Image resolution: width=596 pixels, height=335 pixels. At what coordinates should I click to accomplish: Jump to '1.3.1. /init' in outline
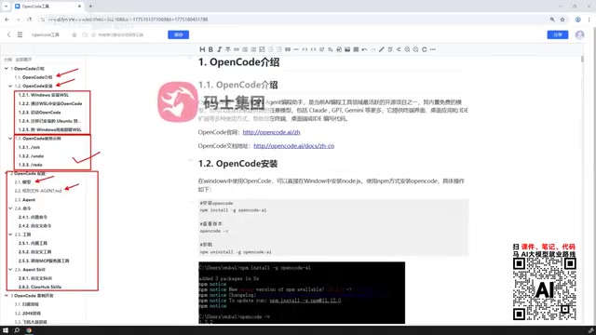pyautogui.click(x=29, y=147)
